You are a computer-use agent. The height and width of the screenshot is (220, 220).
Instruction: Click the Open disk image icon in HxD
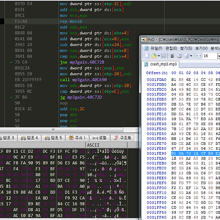tap(187, 56)
